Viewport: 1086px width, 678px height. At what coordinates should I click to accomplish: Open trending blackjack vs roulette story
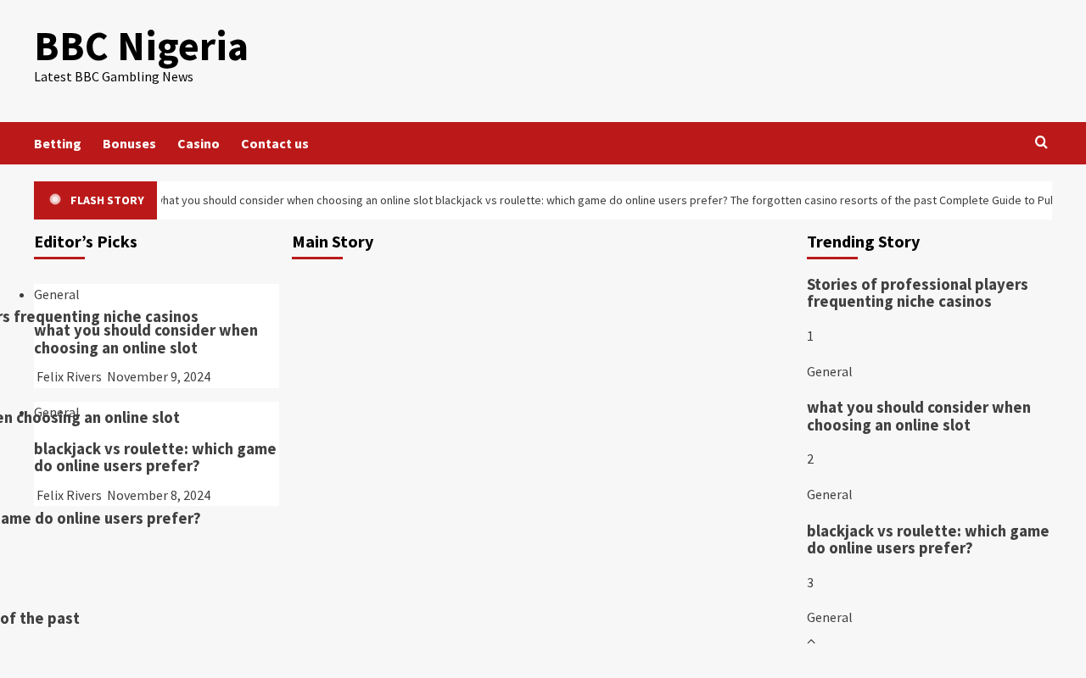928,540
